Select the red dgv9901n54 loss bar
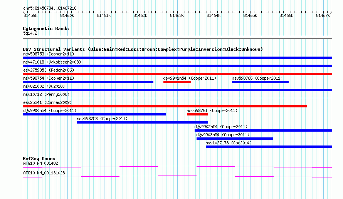The image size is (343, 199). tap(177, 82)
